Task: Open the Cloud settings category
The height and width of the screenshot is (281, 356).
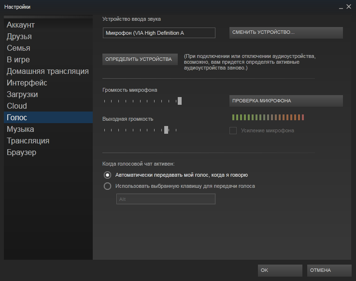Action: [17, 106]
